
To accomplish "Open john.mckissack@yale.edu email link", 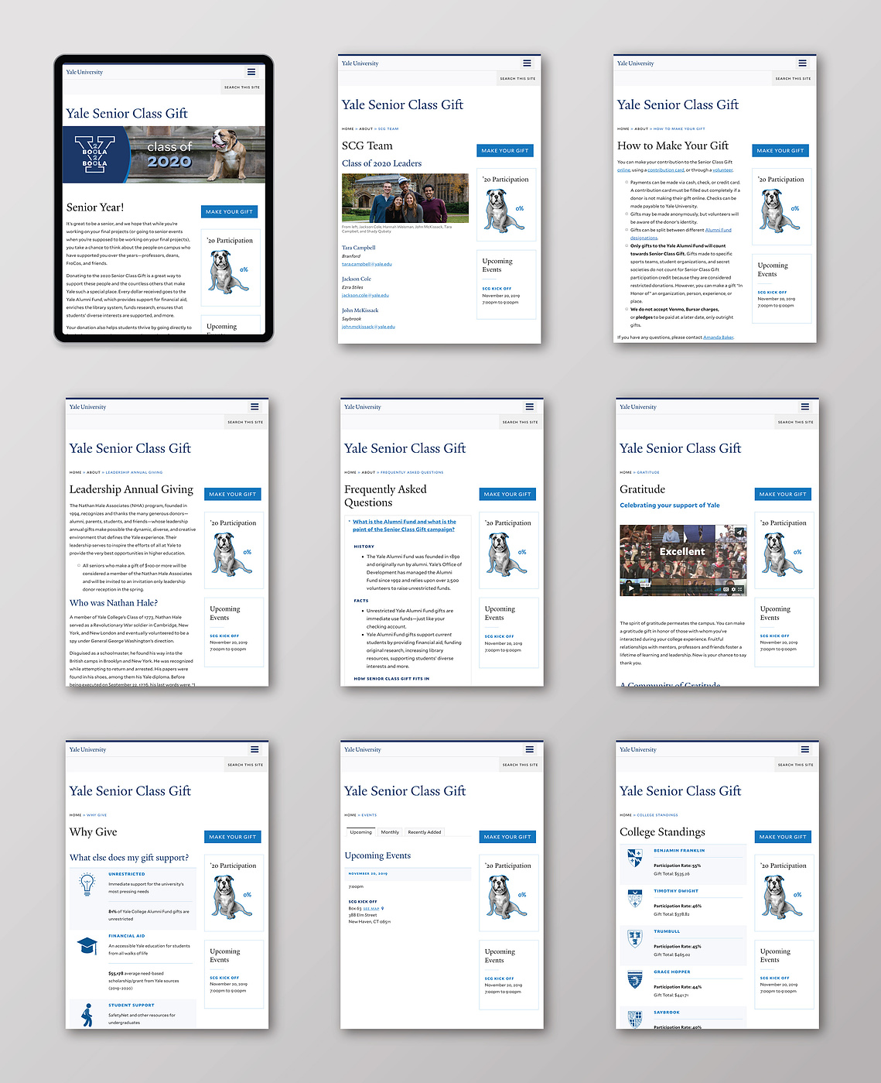I will pos(368,327).
